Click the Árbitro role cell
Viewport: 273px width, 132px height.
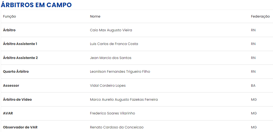tap(9, 30)
